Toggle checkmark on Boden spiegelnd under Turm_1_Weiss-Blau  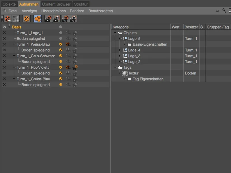click(61, 50)
